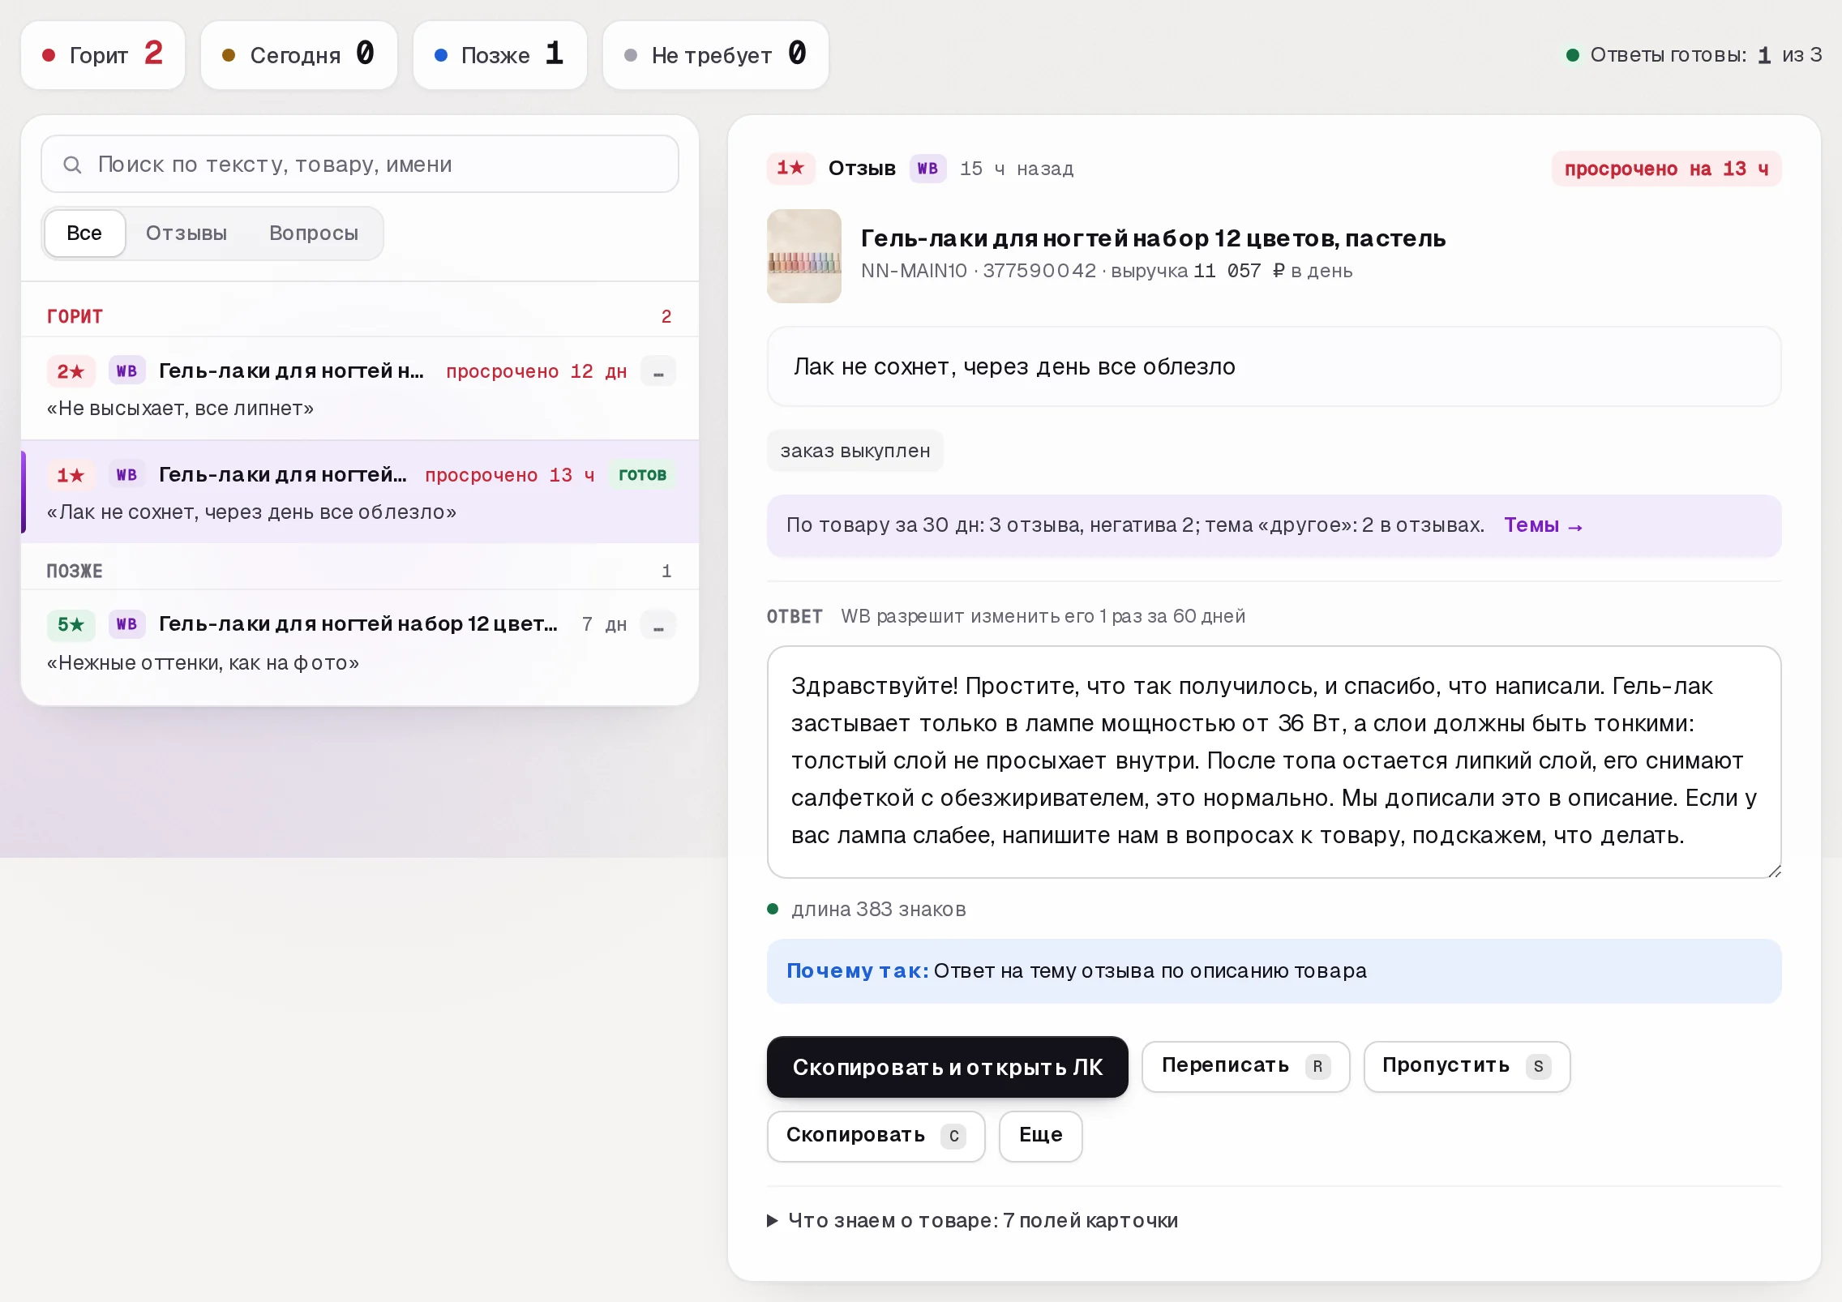Expand Что знаем о товаре section

click(972, 1220)
